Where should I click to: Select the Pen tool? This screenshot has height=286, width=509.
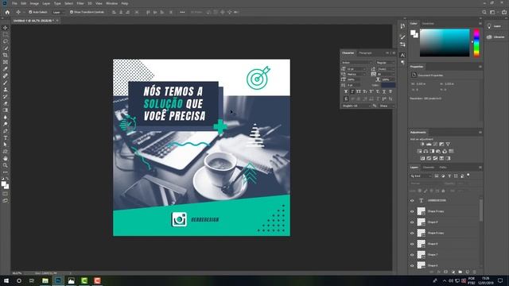tap(6, 131)
